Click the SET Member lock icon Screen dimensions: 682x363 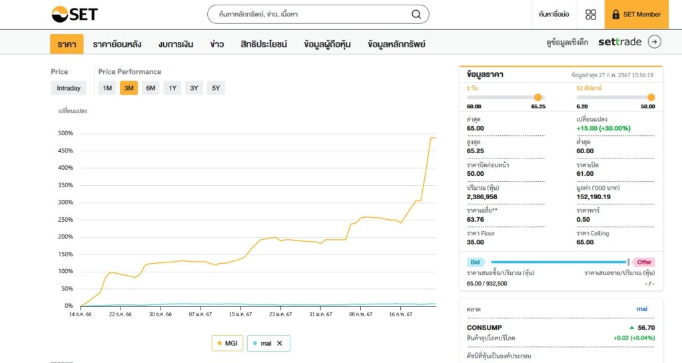click(615, 15)
